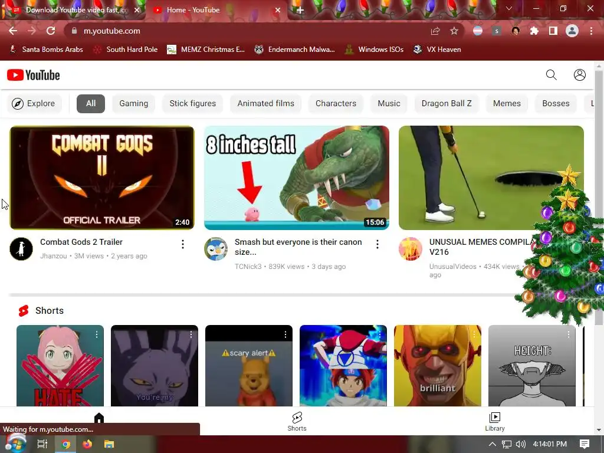Open the scary alert Short

[x=249, y=366]
